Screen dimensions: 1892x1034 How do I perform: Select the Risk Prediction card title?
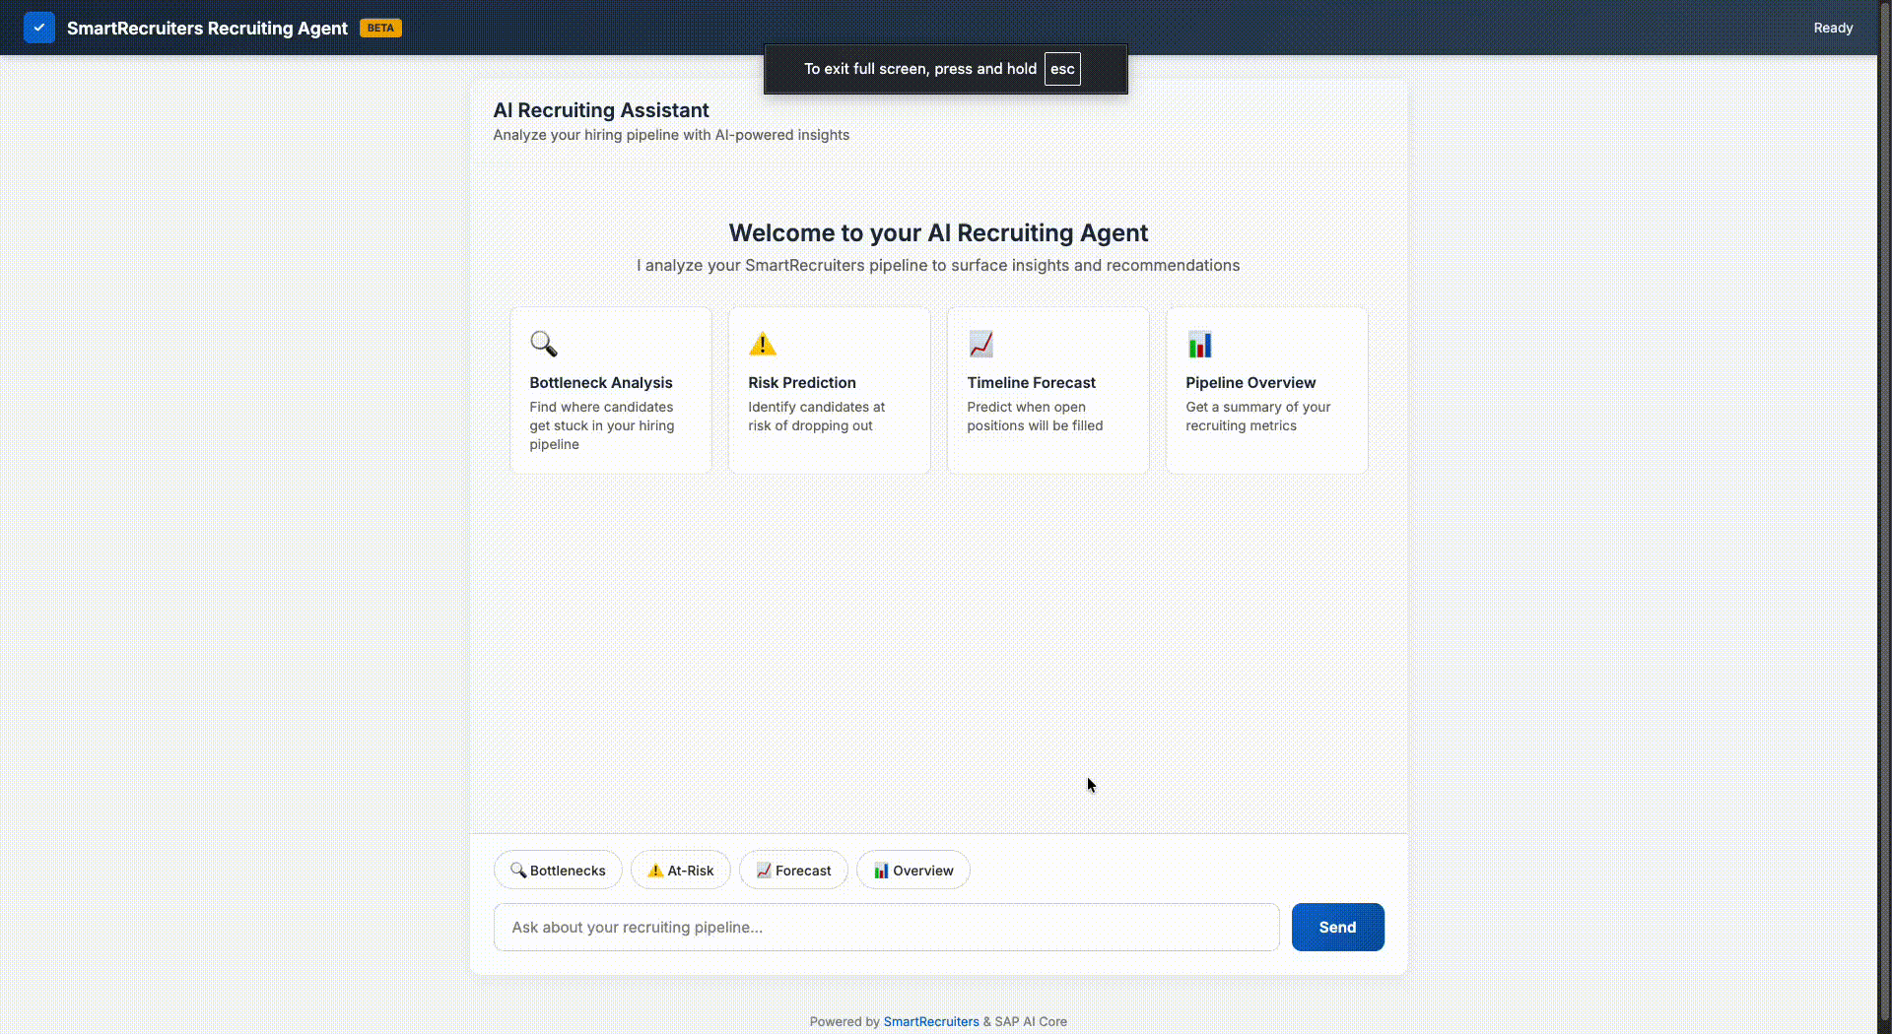(802, 382)
